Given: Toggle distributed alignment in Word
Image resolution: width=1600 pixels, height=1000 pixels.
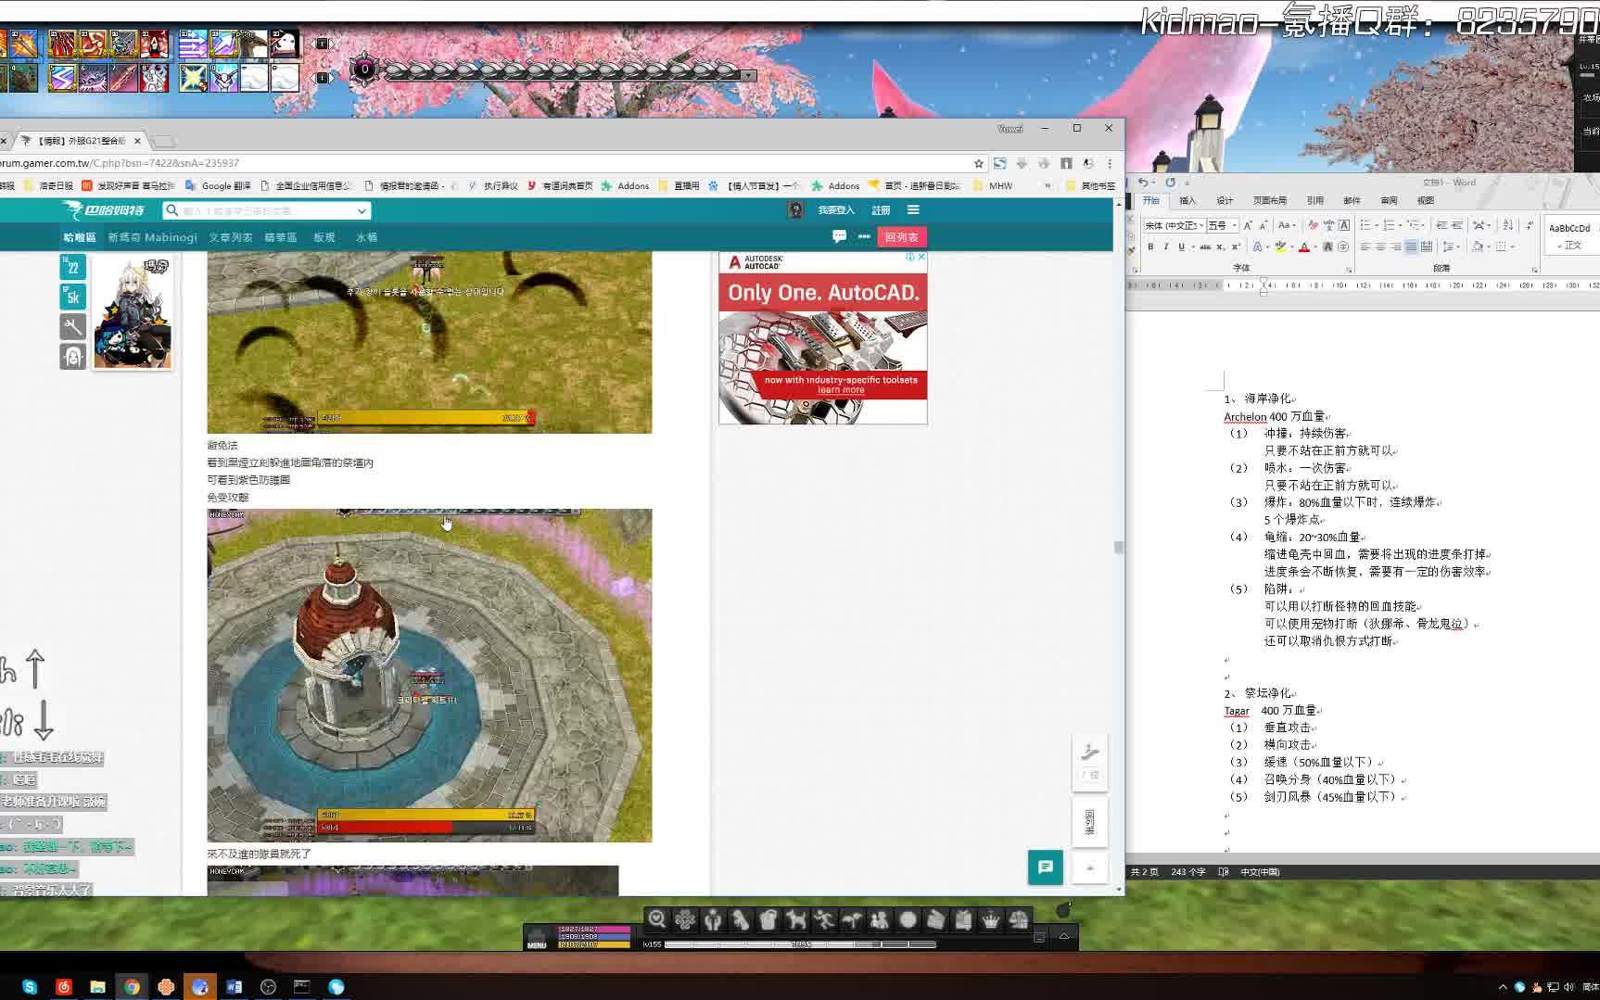Looking at the screenshot, I should click(1426, 247).
